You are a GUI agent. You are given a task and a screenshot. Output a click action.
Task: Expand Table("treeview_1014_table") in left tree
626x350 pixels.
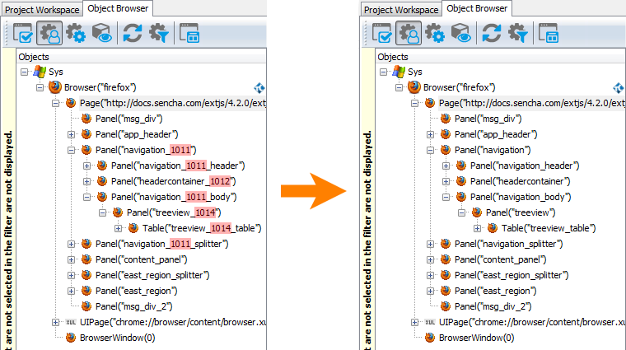[x=118, y=228]
